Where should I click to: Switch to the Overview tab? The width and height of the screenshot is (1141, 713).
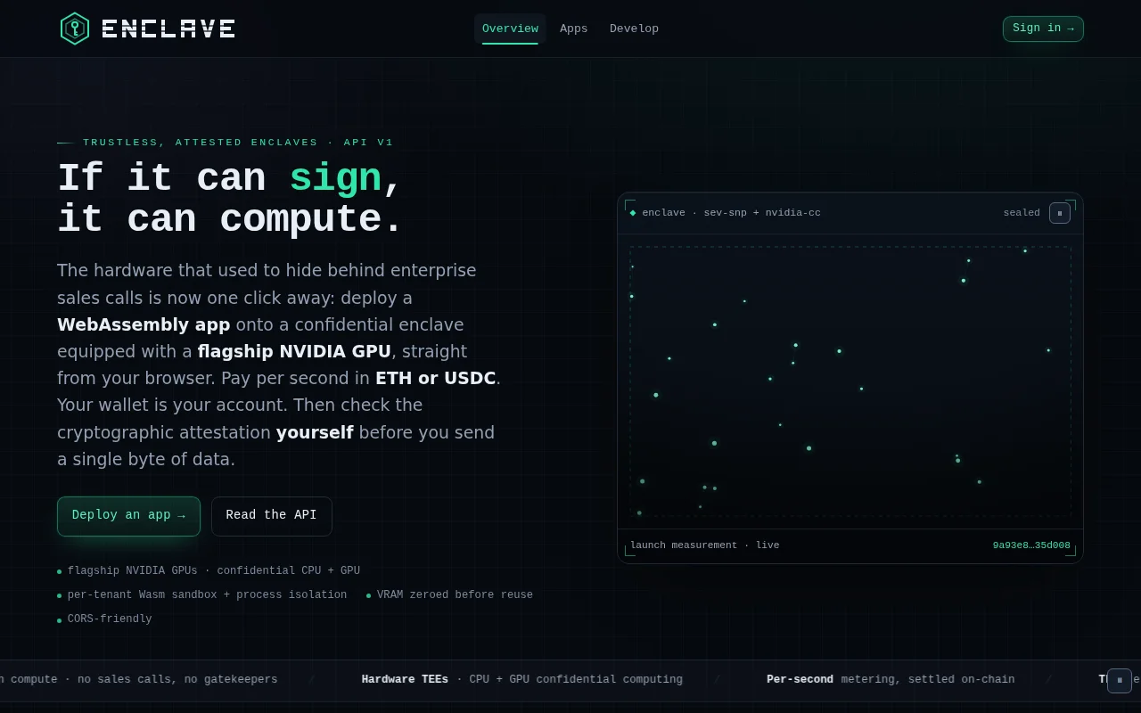click(510, 29)
